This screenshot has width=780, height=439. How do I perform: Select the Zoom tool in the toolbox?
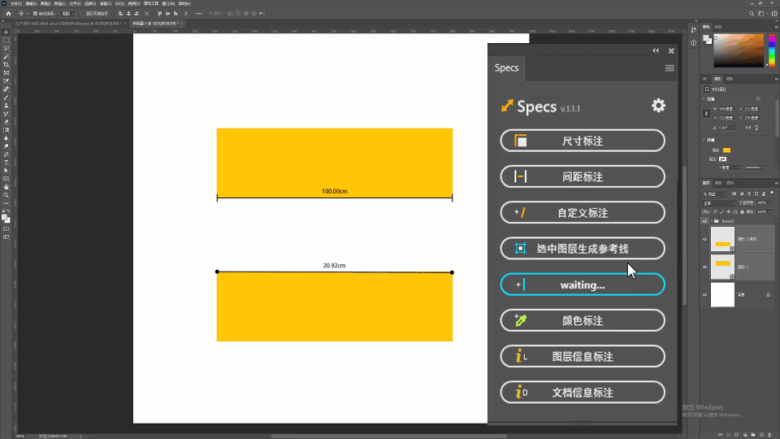(x=6, y=195)
